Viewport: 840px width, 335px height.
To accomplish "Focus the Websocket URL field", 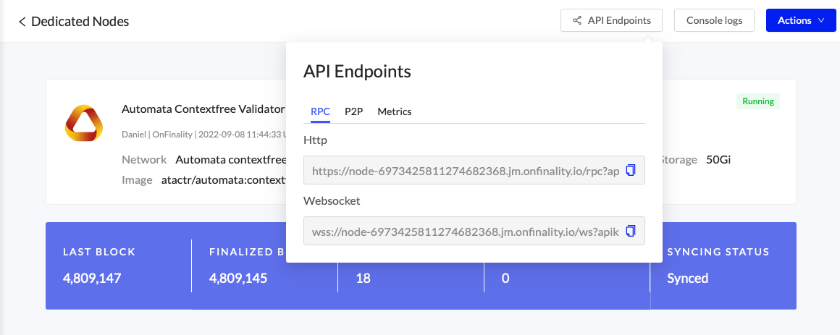I will [x=463, y=232].
